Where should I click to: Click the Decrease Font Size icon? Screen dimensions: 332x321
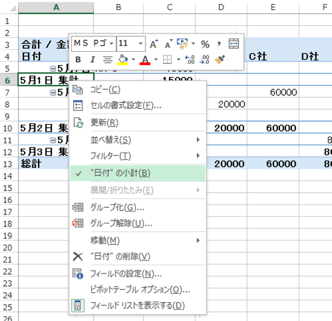(x=169, y=44)
